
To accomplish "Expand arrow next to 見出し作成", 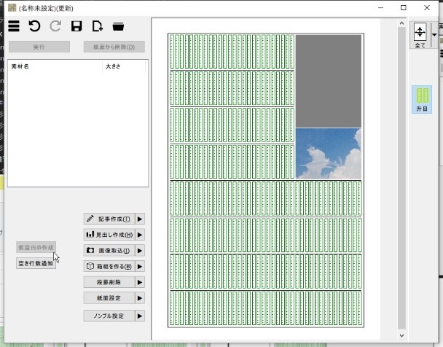I will [140, 235].
